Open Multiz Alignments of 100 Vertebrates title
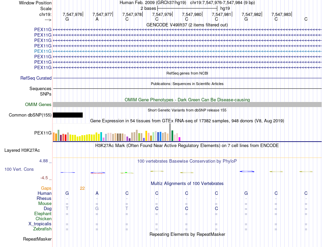Image resolution: width=322 pixels, height=247 pixels. click(187, 184)
